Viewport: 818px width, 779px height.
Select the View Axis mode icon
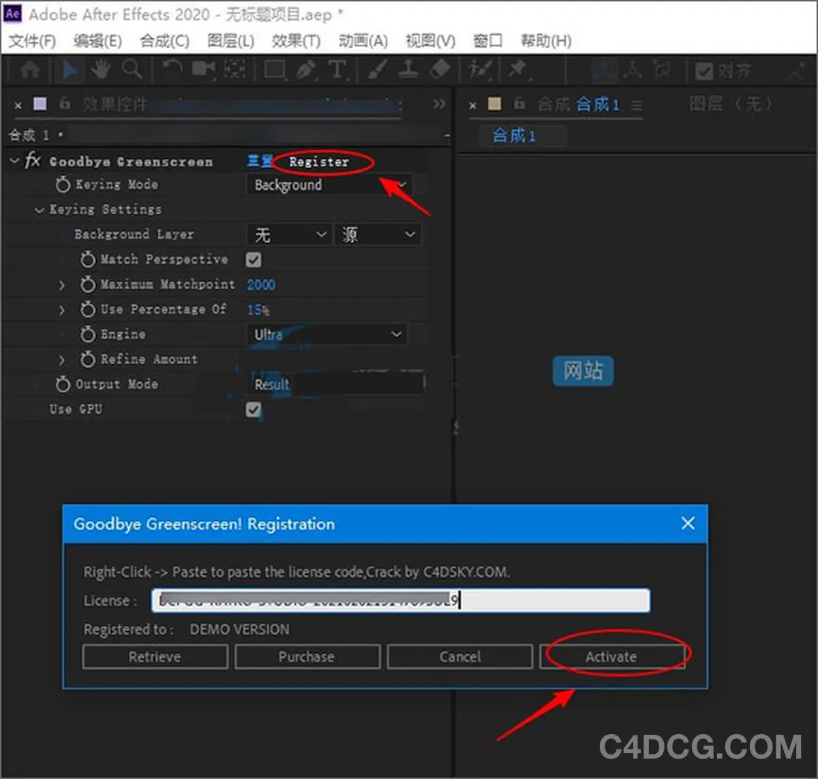(662, 70)
